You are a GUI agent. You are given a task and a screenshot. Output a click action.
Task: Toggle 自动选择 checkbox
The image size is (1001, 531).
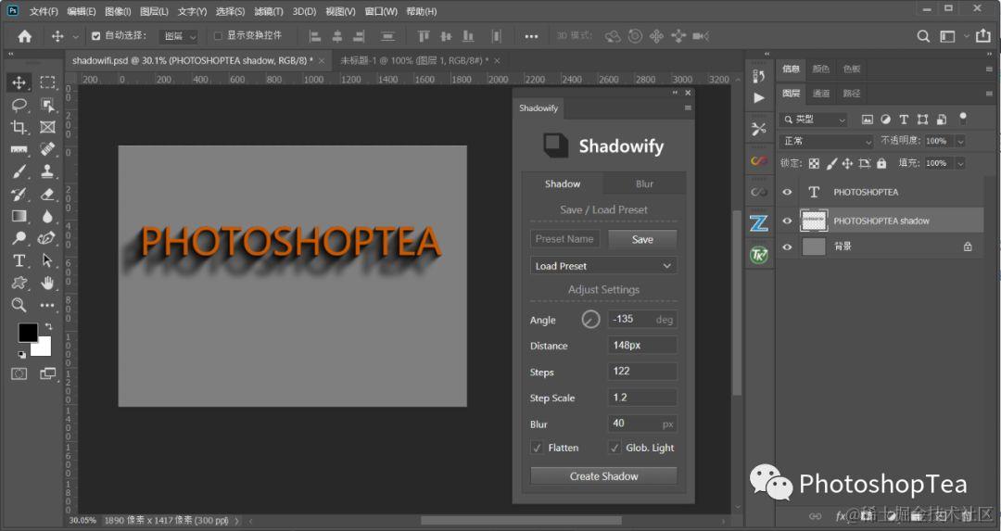[x=95, y=36]
